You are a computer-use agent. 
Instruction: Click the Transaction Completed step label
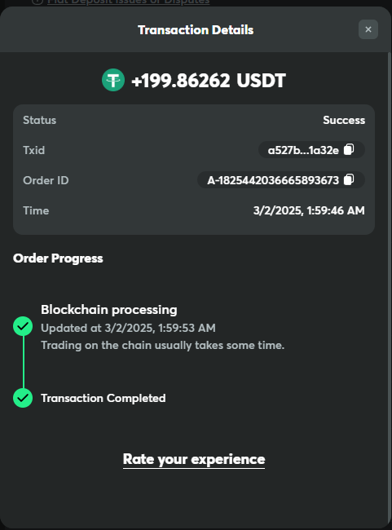pyautogui.click(x=104, y=398)
